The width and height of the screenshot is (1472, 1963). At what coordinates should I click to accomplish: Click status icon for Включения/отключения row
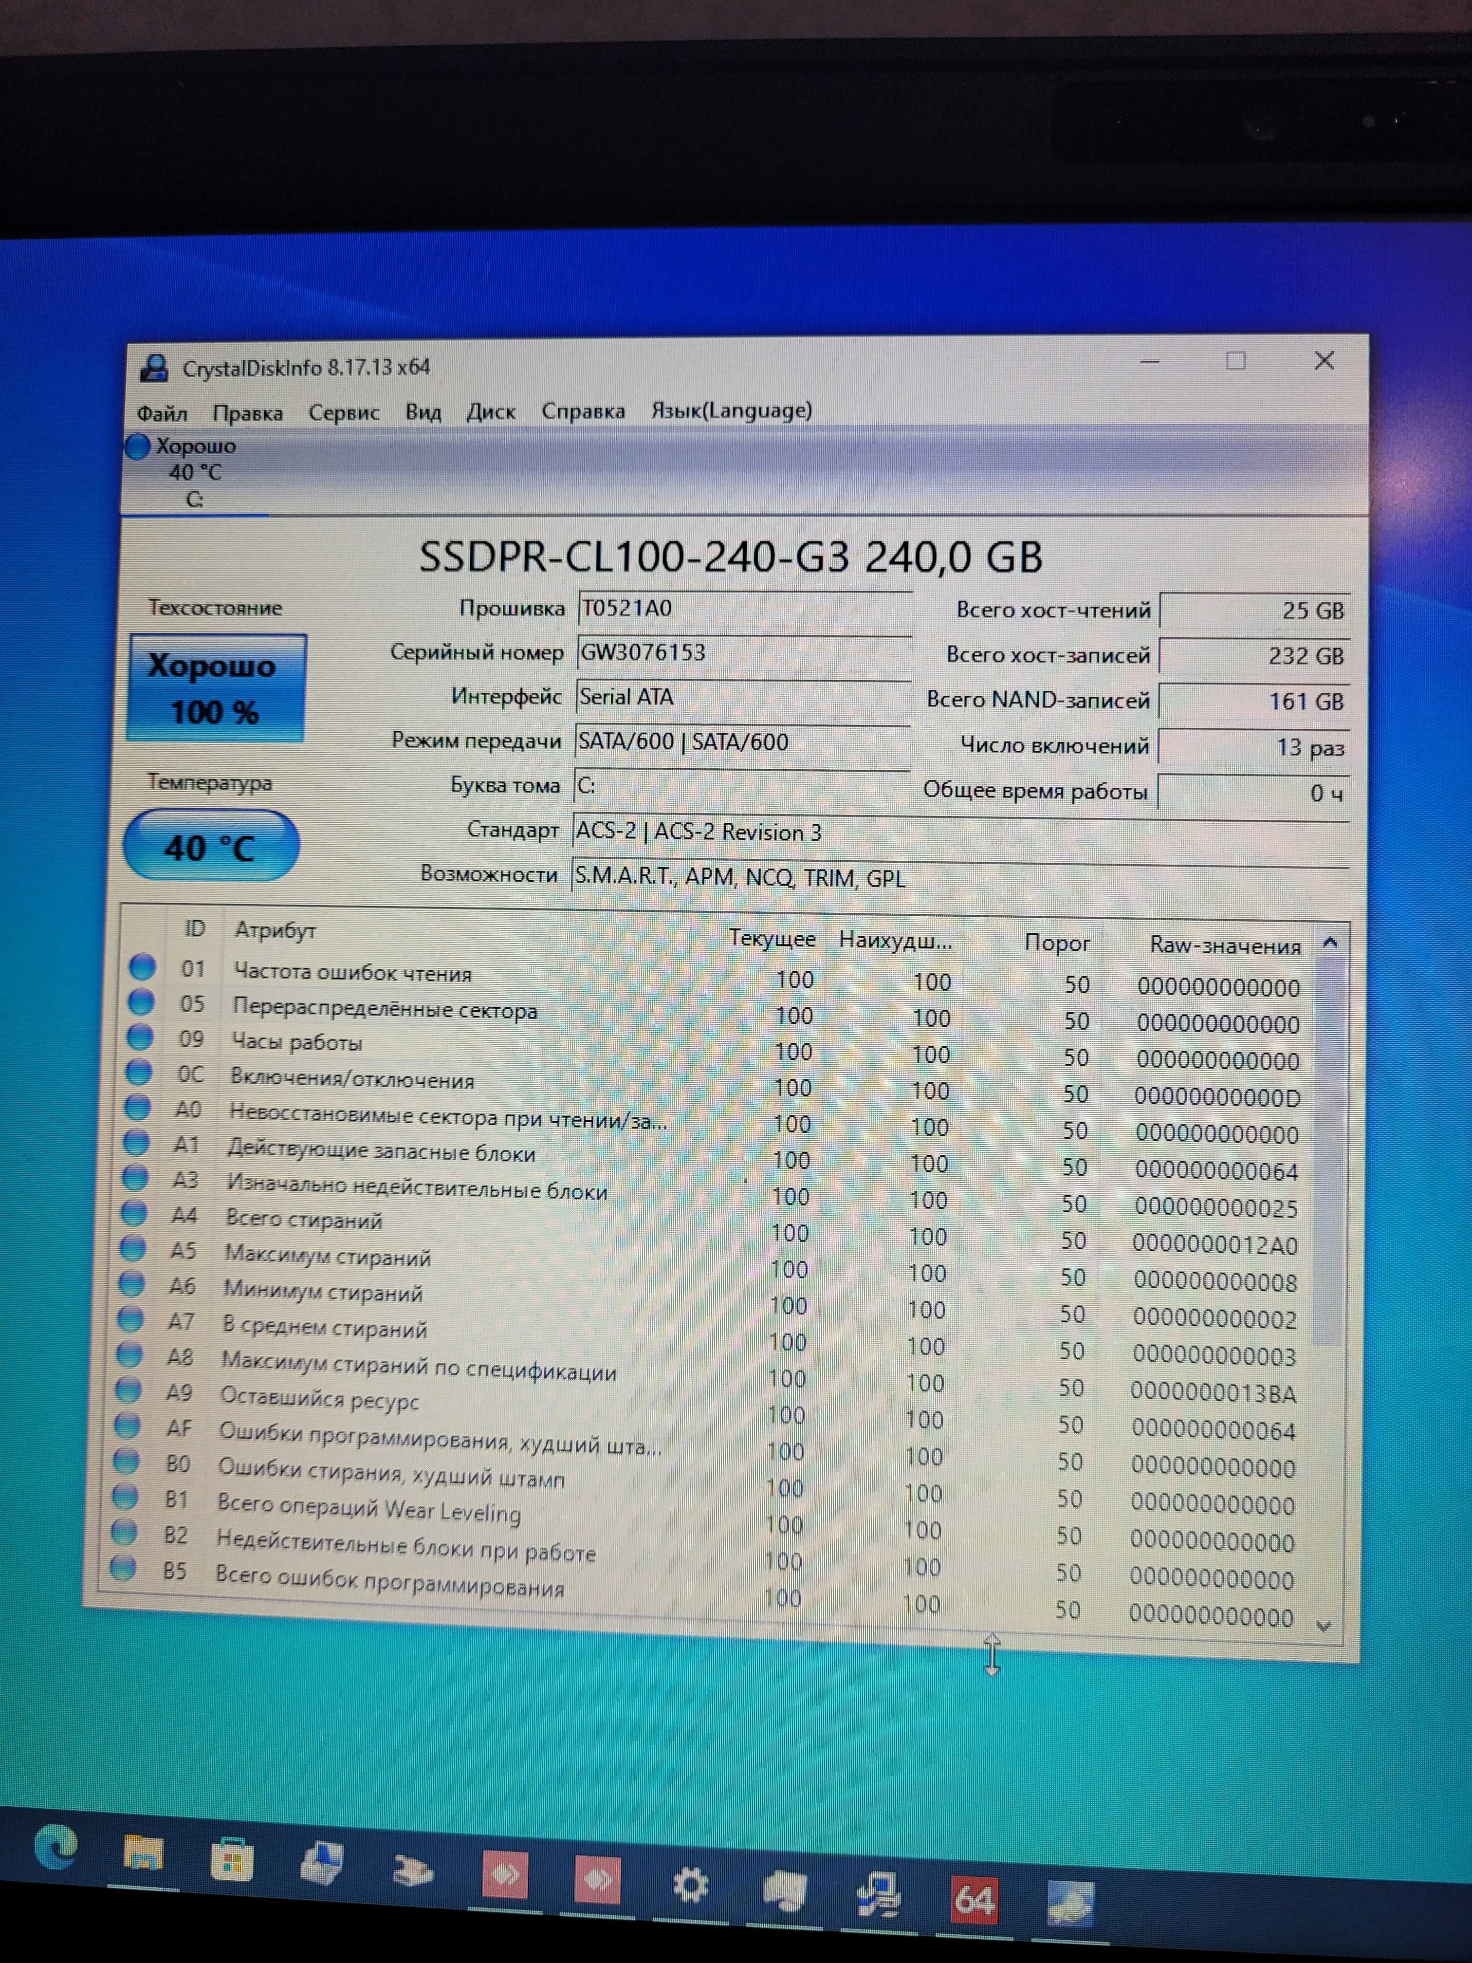click(x=138, y=1072)
